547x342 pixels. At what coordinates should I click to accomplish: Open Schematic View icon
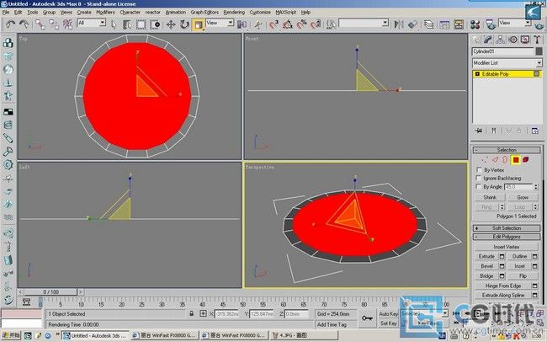[x=459, y=24]
